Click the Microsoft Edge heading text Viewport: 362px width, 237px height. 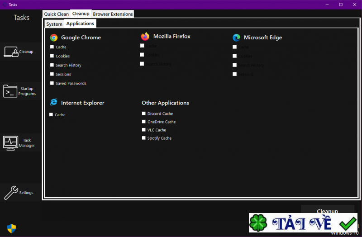tap(263, 38)
